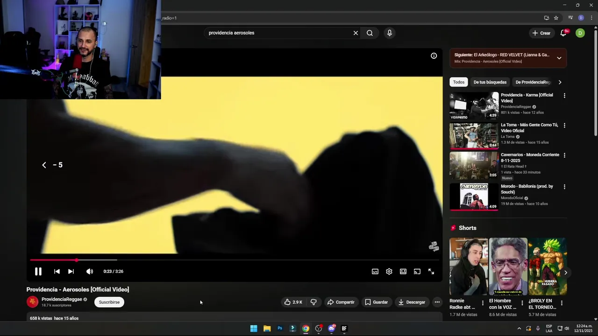Open options for Cavernarios video
Image resolution: width=598 pixels, height=336 pixels.
[x=564, y=155]
